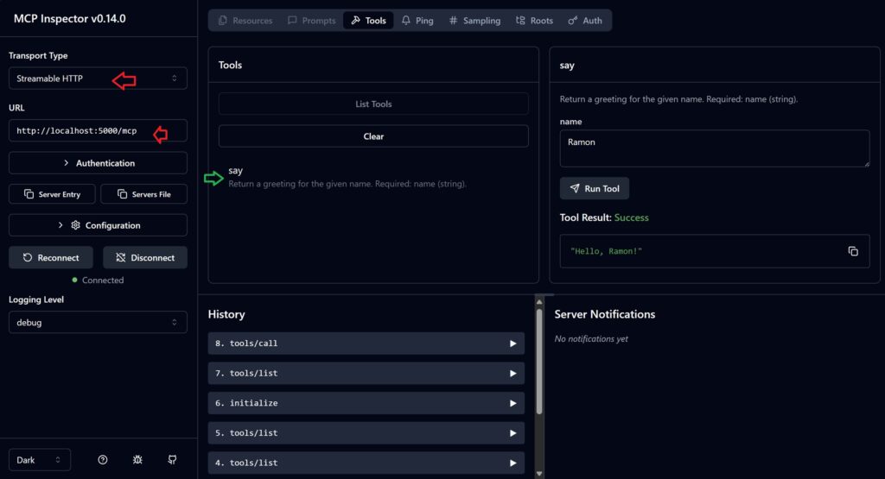Expand the Configuration section
The width and height of the screenshot is (885, 479).
98,225
